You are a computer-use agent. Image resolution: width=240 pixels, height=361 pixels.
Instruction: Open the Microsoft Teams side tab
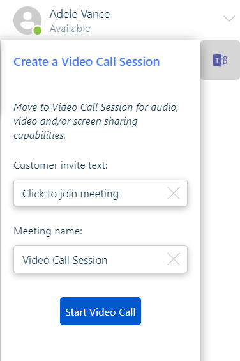point(220,60)
